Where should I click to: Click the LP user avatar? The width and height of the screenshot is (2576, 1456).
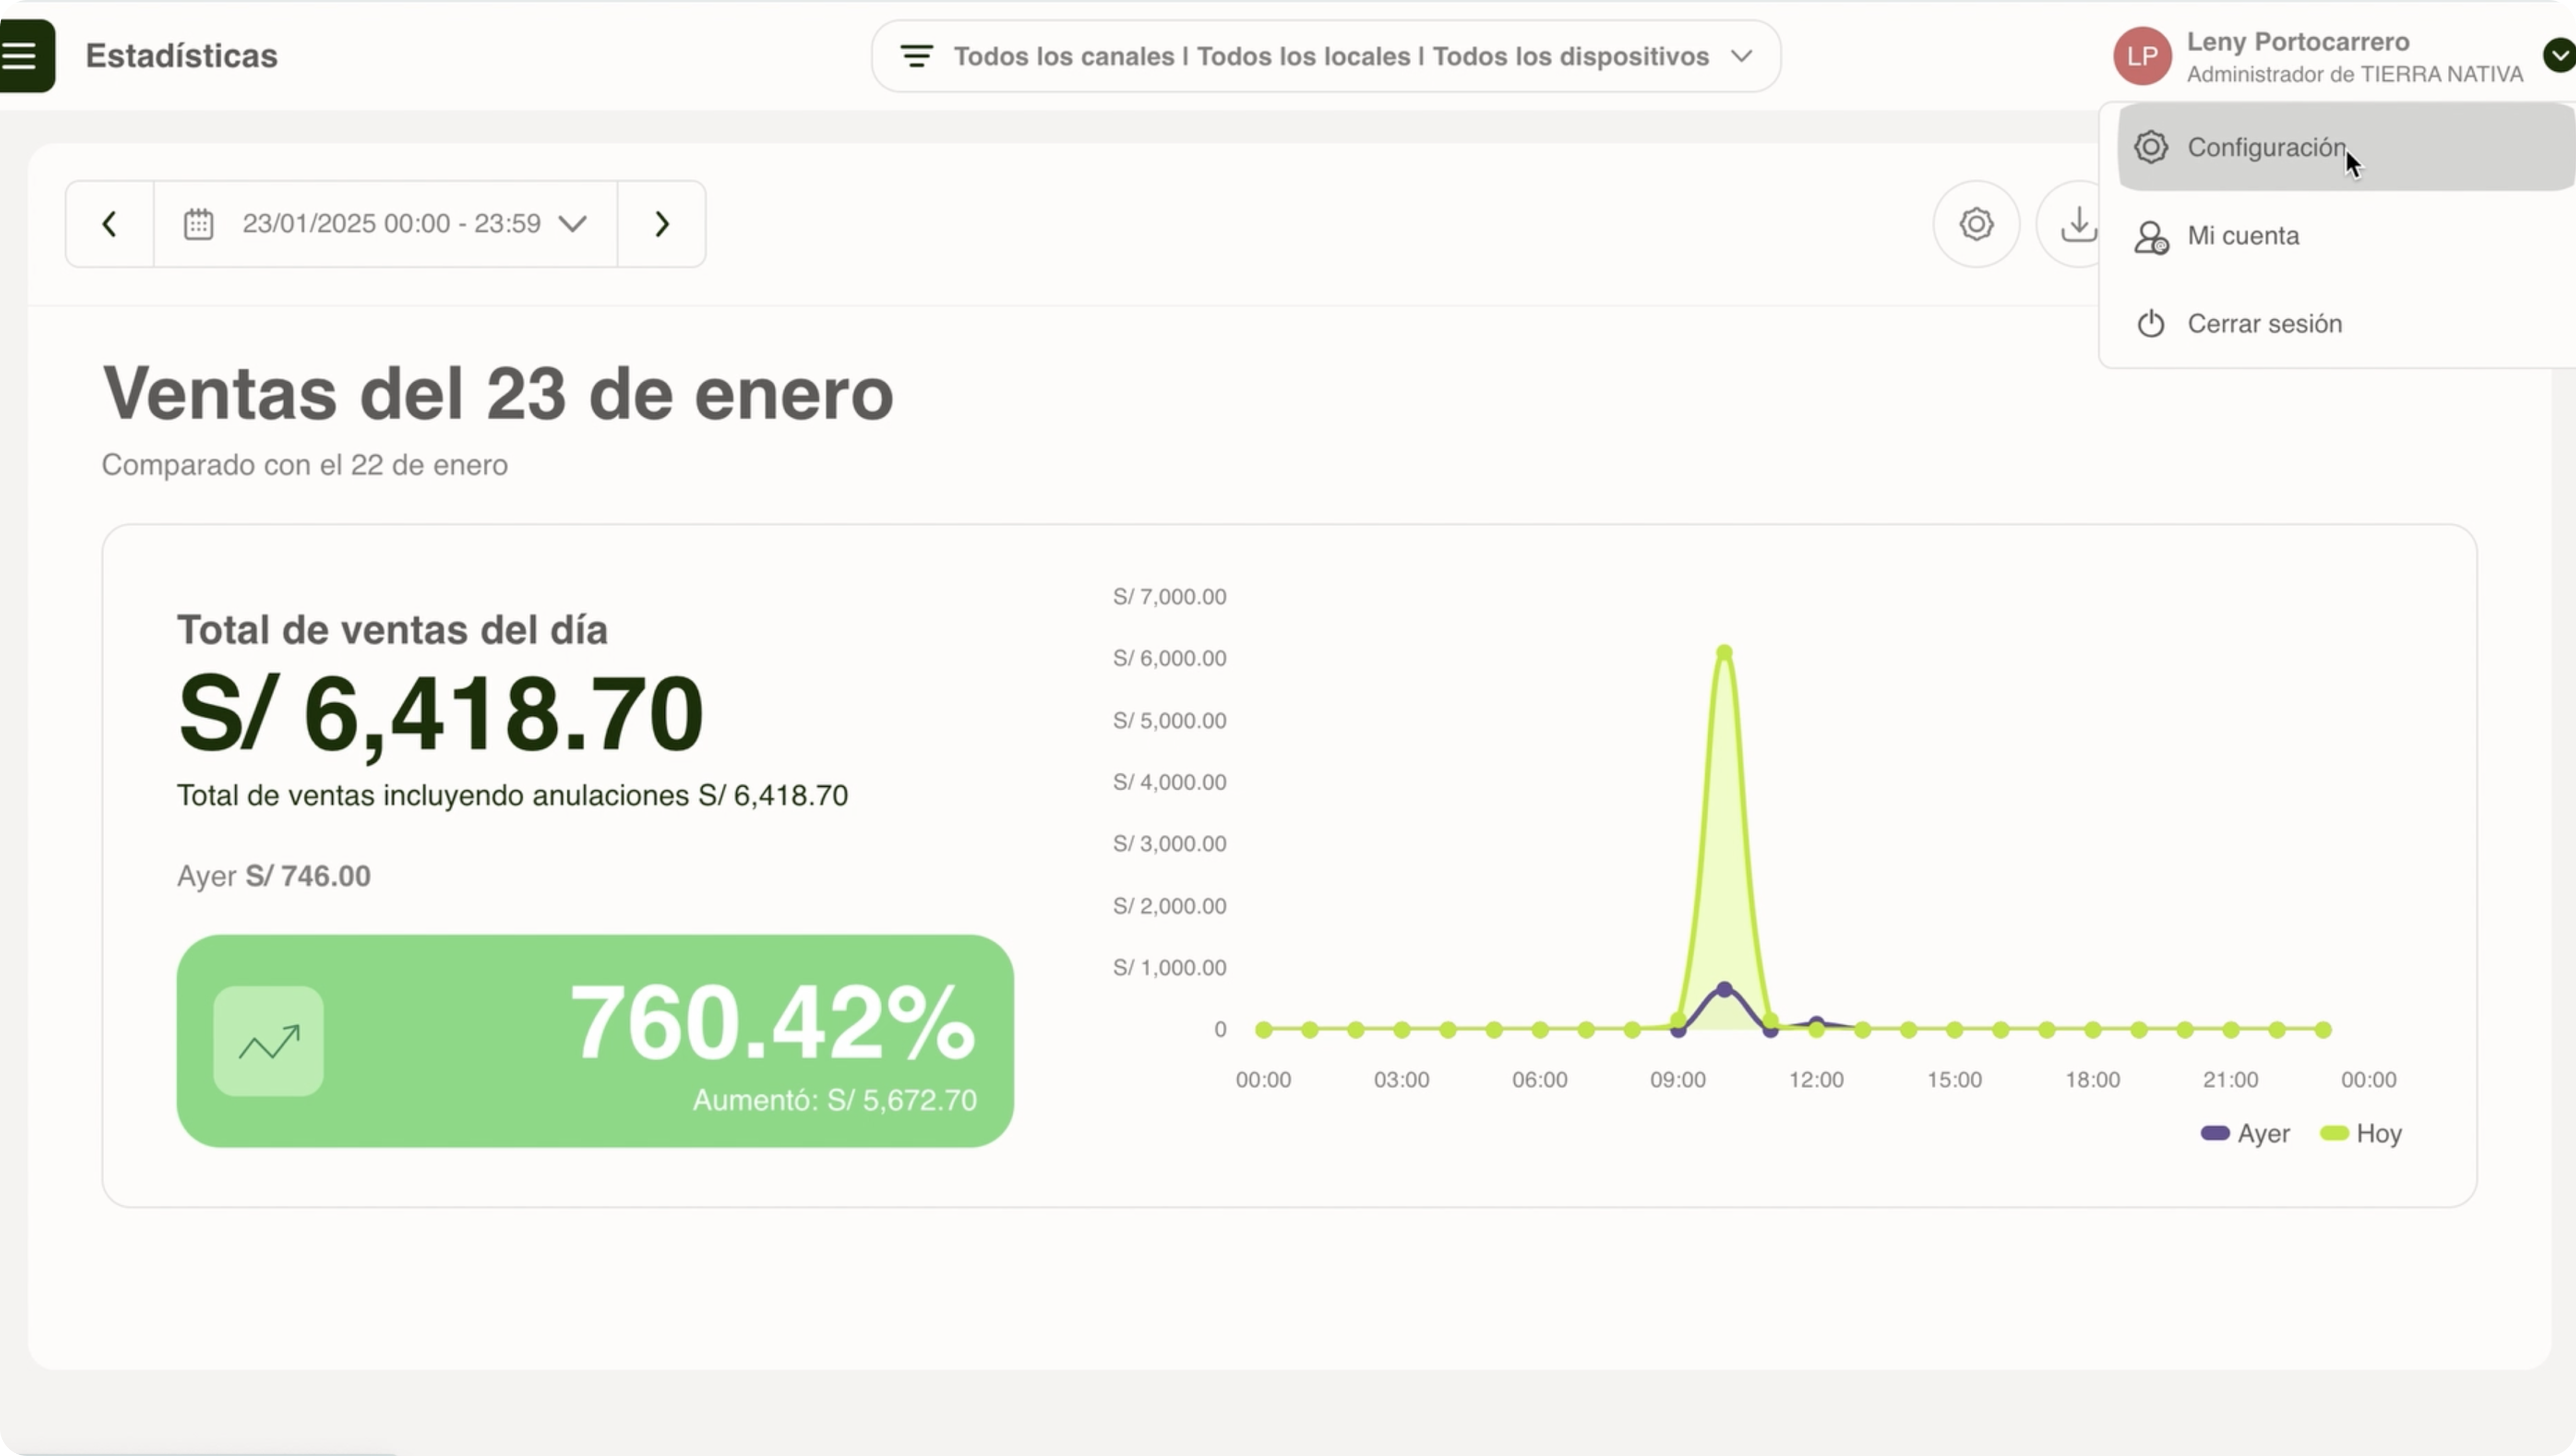[2141, 56]
